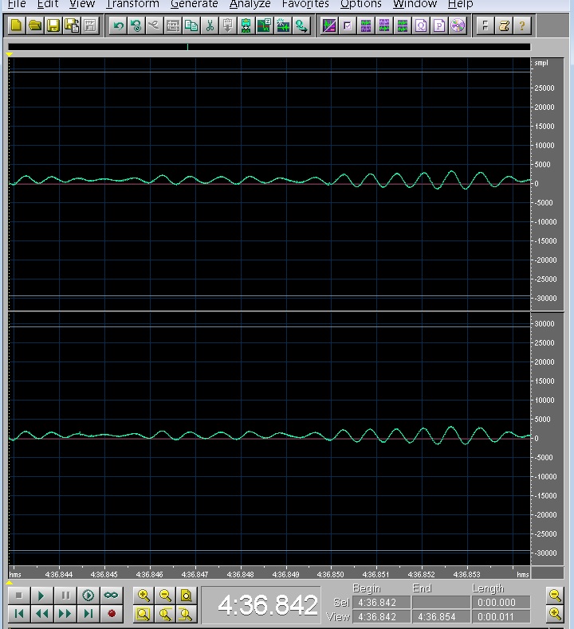Click Zoom to Left Edge of selection
574x629 pixels.
coord(165,613)
